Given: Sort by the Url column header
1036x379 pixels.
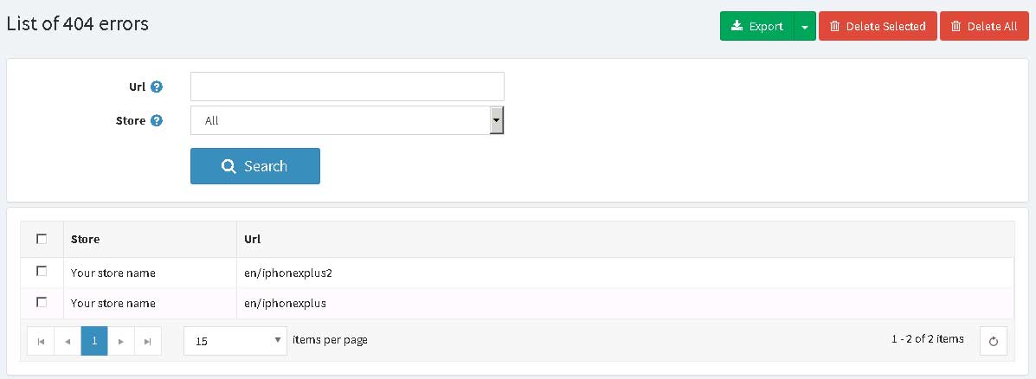Looking at the screenshot, I should coord(252,239).
